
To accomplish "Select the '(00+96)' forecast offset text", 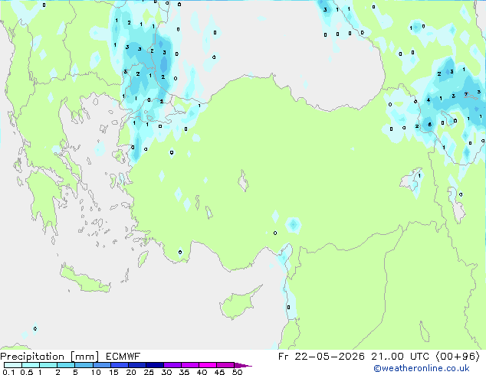I will (458, 357).
